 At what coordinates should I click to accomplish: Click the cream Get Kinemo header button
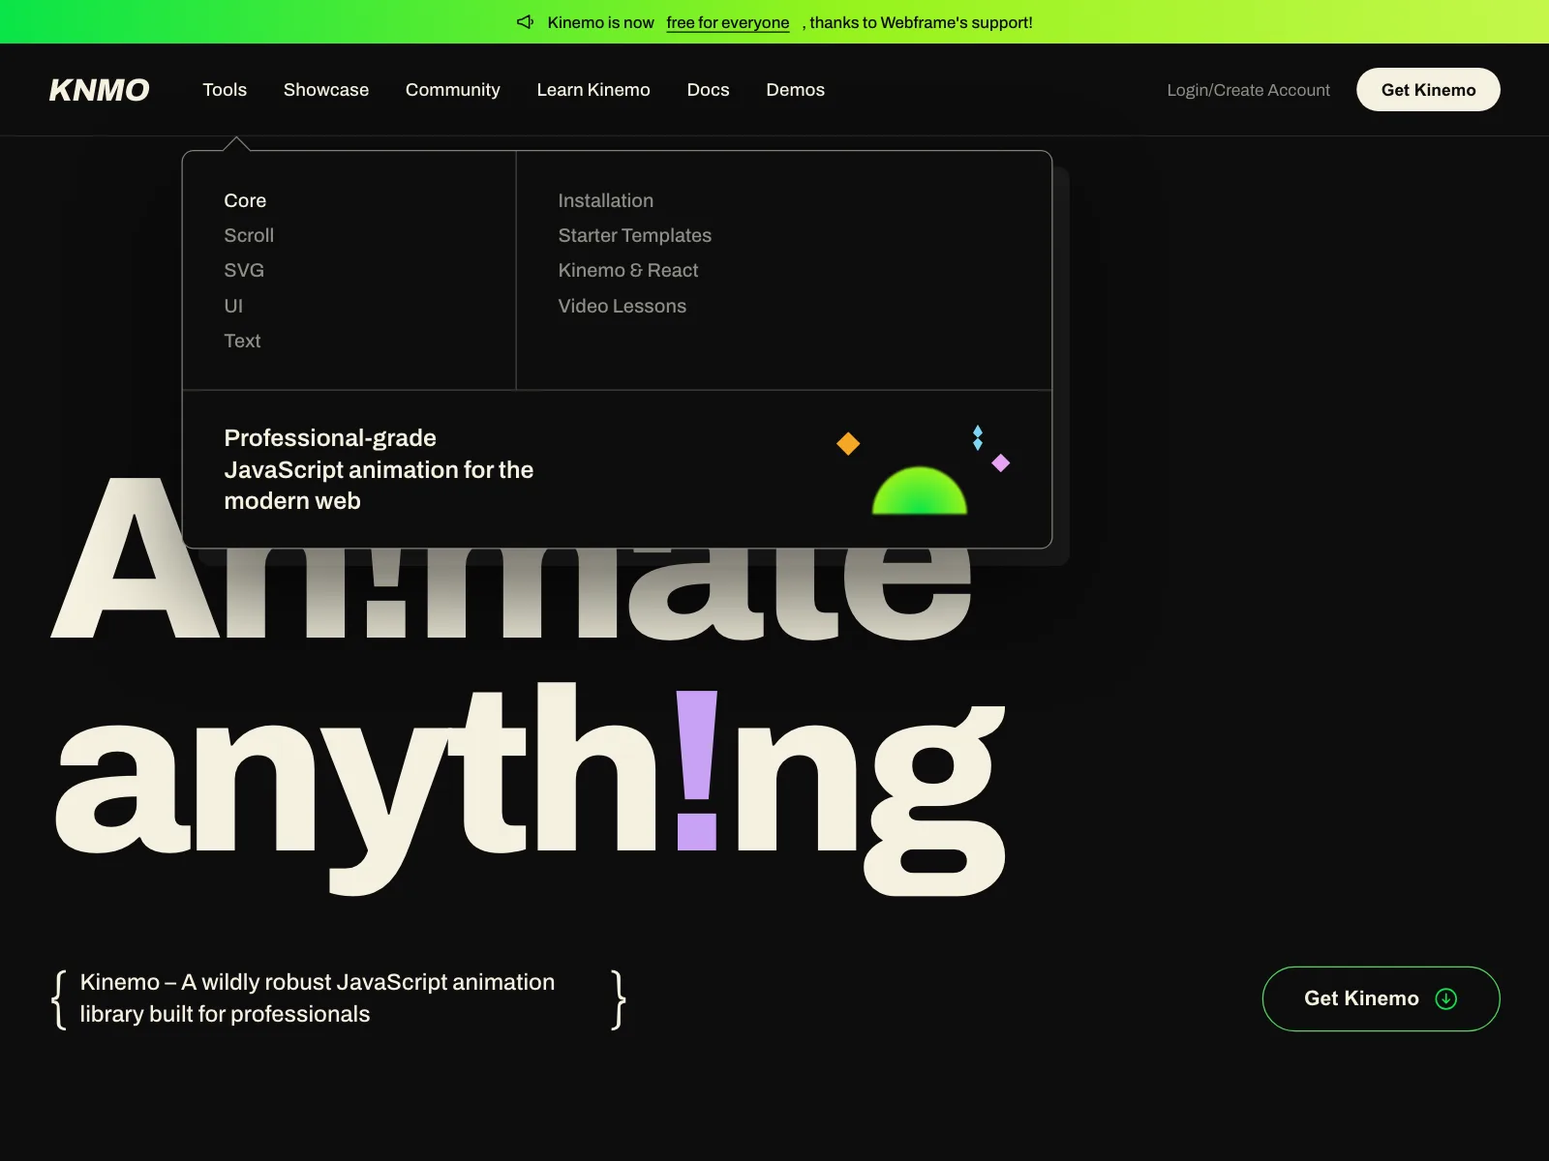(1428, 90)
